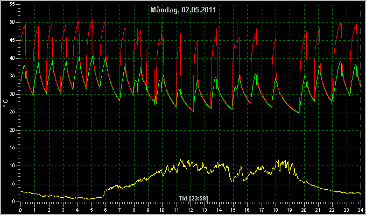Click hour 9 on the time axis
The height and width of the screenshot is (215, 366).
tap(148, 210)
